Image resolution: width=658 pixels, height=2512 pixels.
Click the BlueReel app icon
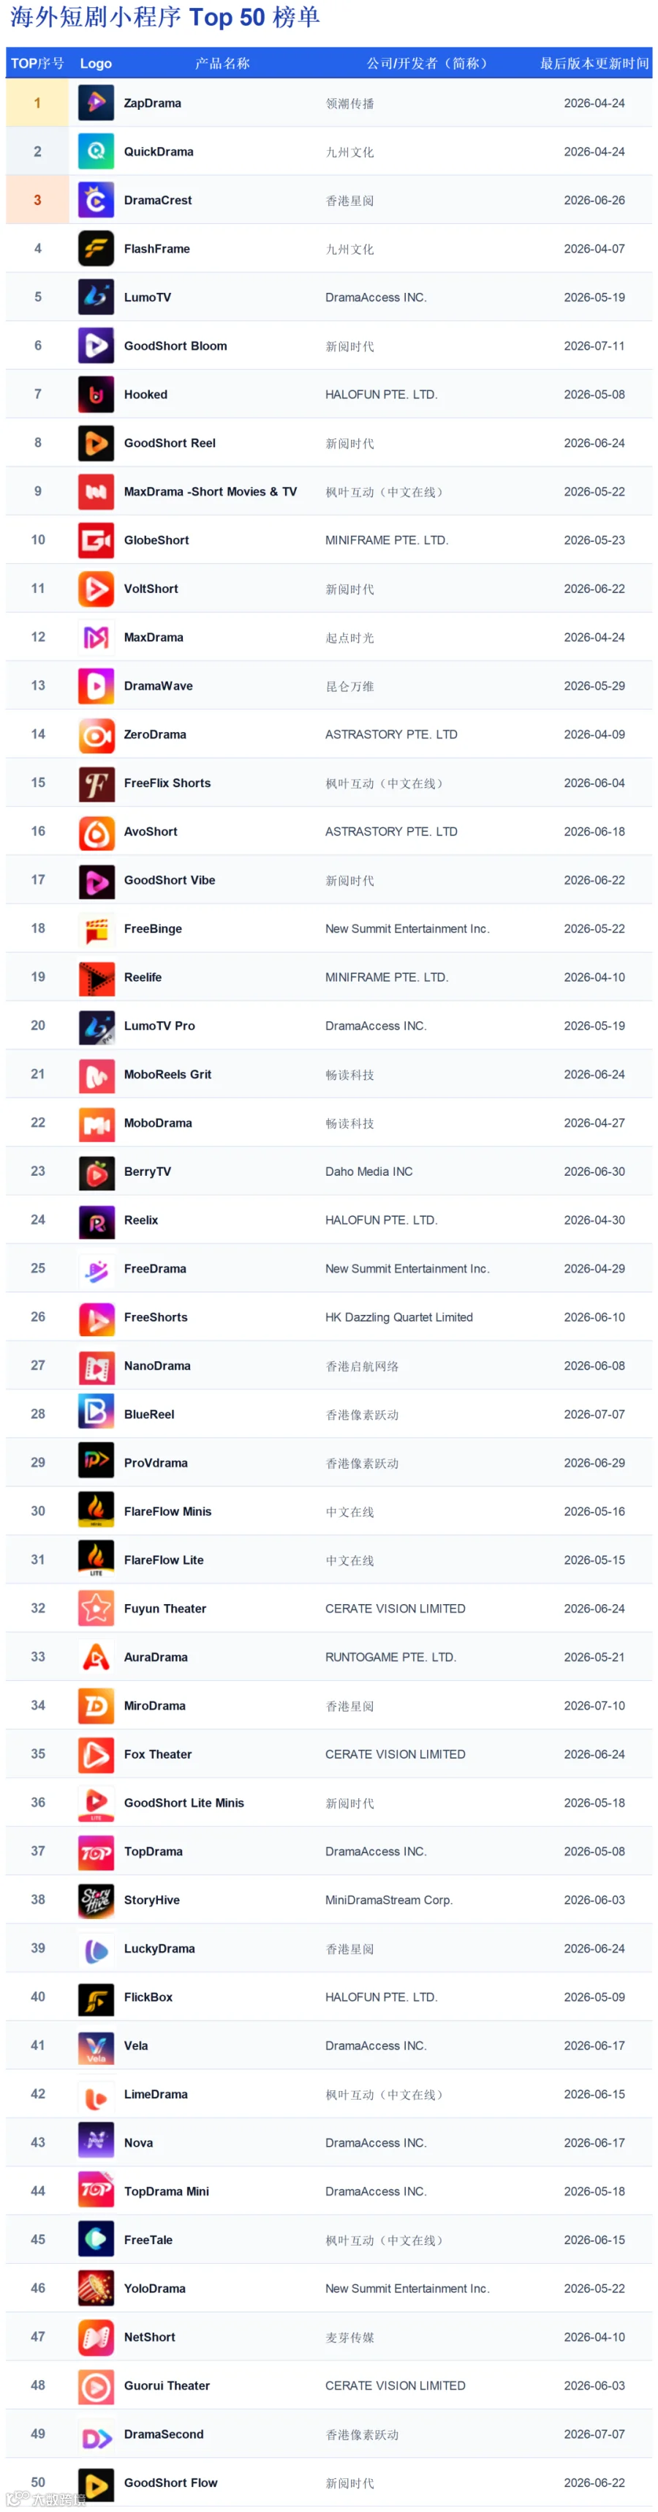click(x=95, y=1414)
